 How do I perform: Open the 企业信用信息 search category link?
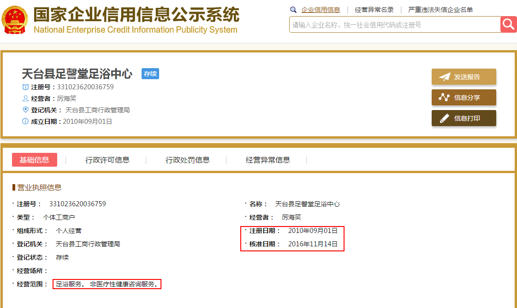coord(321,10)
